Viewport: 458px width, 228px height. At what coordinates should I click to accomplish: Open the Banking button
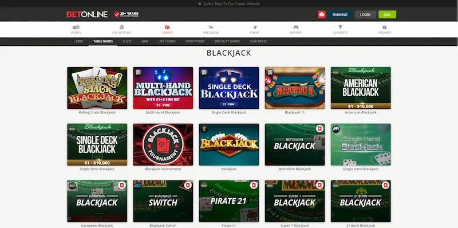(x=339, y=15)
